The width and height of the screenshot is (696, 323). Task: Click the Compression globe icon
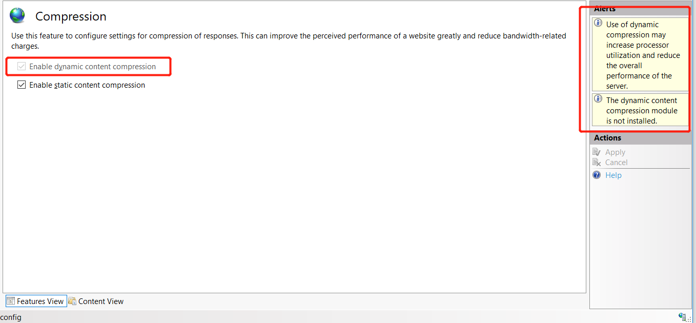tap(17, 16)
